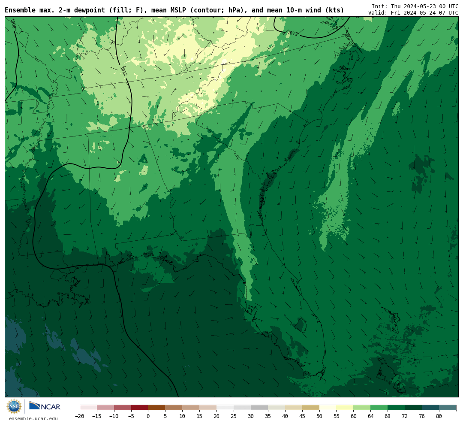Screen dimensions: 463x424
Task: Pick the khaki swatch between 45 and 50
Action: point(311,408)
